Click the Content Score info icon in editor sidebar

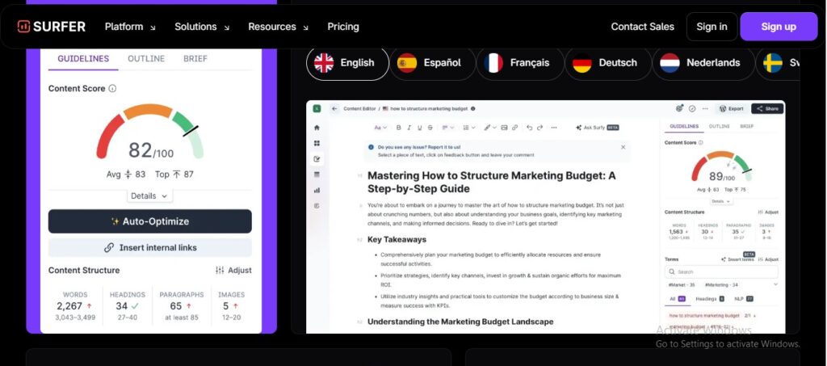point(700,142)
